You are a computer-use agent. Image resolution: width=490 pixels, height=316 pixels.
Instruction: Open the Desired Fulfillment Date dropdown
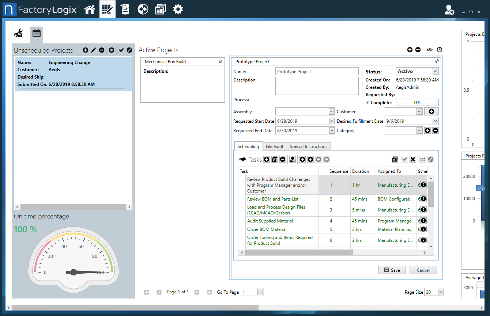click(436, 121)
